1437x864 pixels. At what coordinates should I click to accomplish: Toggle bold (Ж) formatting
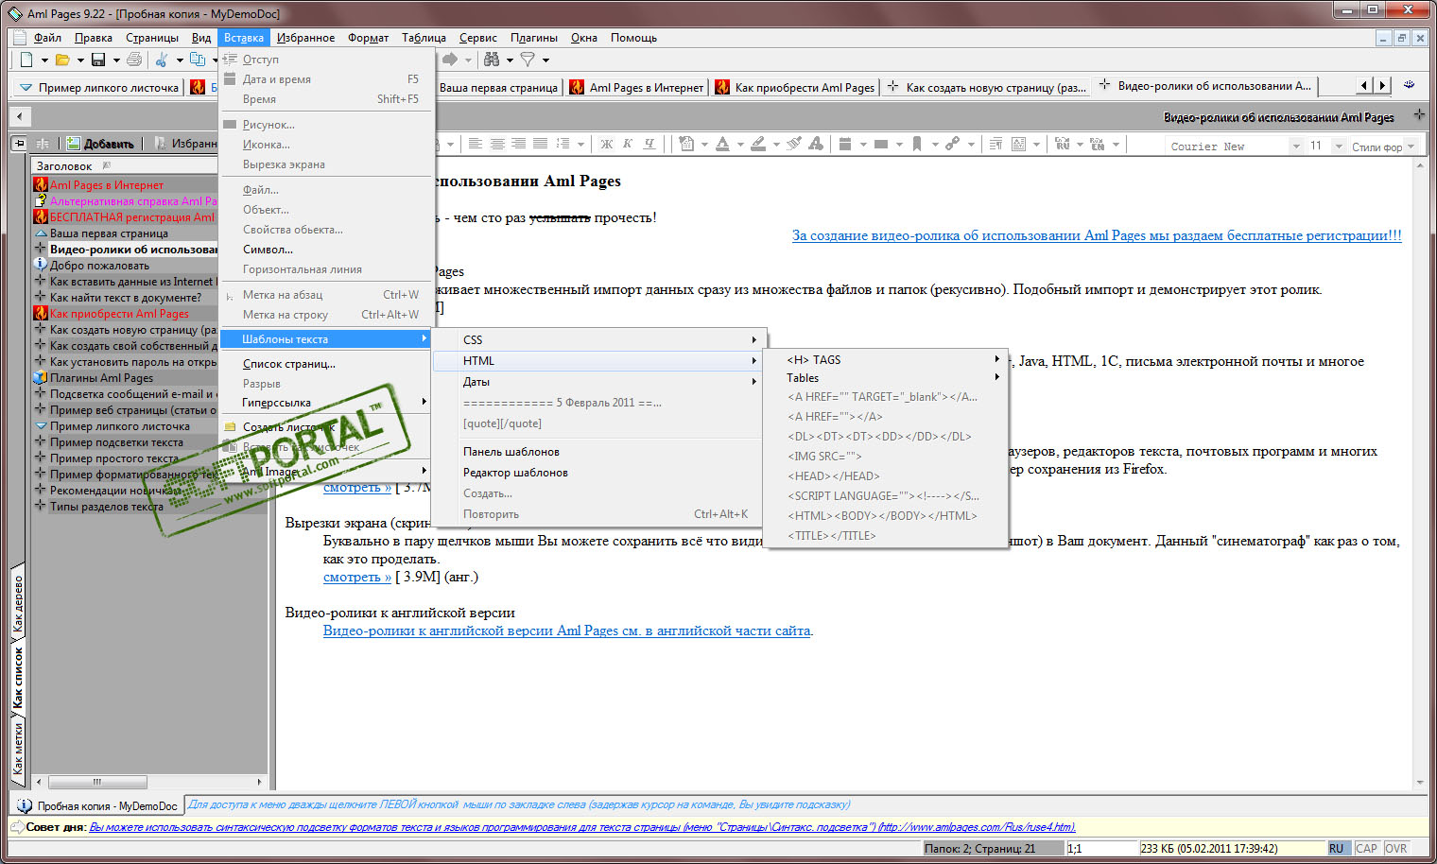(x=606, y=144)
